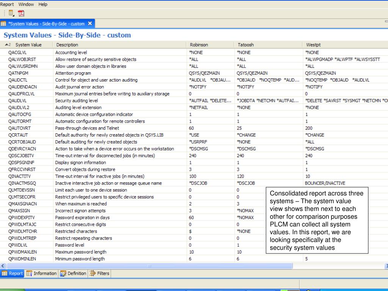This screenshot has height=291, width=388.
Task: Click the QATNPGM system value
Action: pos(18,73)
